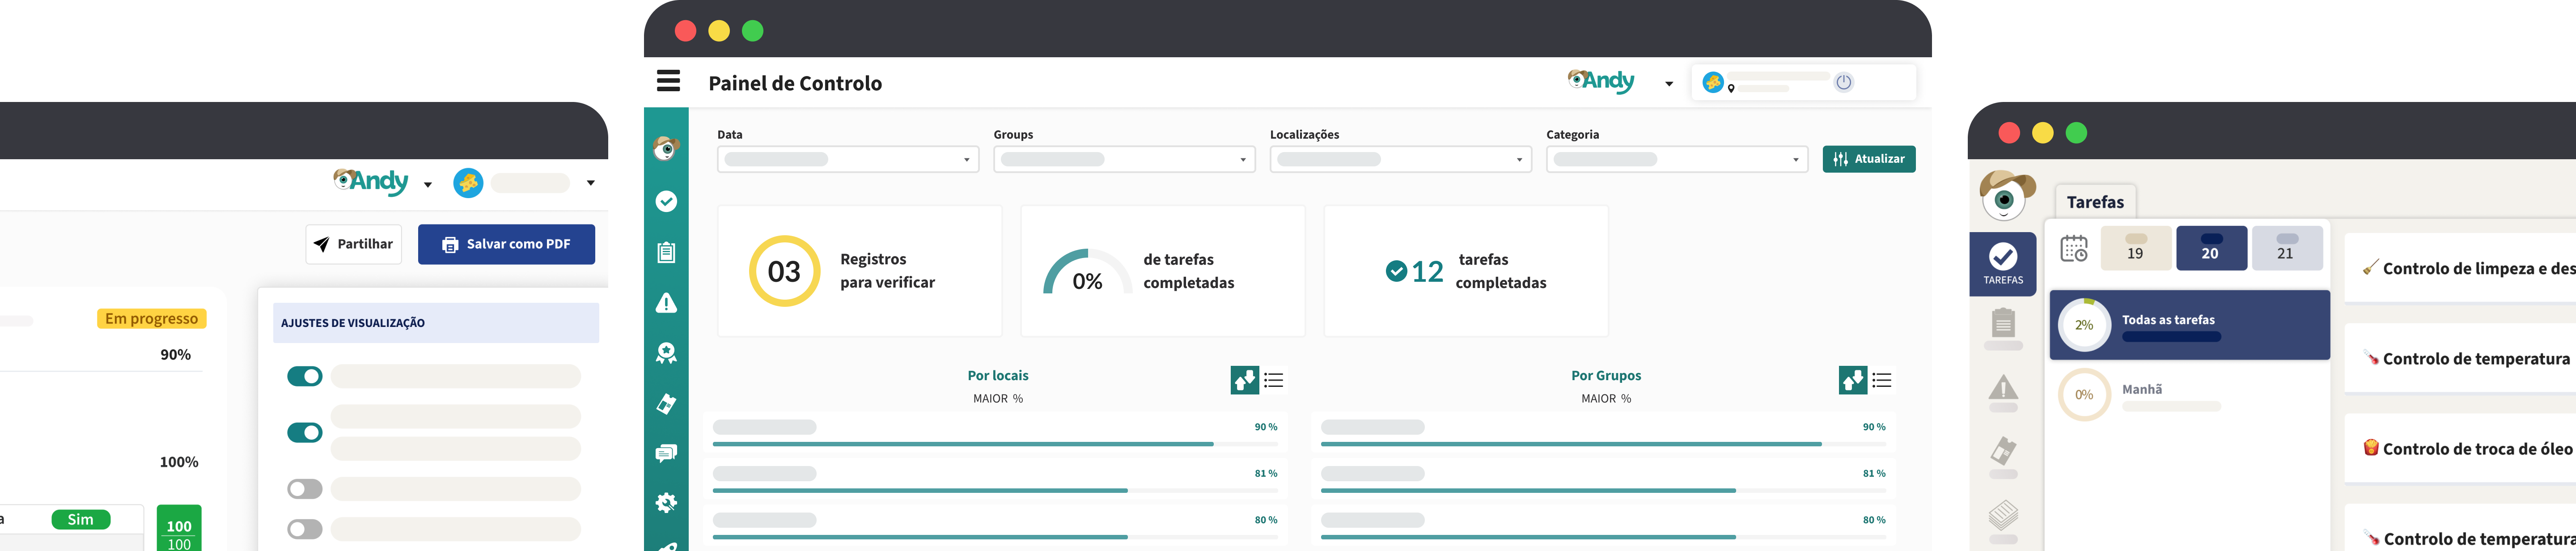Image resolution: width=2576 pixels, height=551 pixels.
Task: Click the cheese avatar in the left report window
Action: click(468, 183)
